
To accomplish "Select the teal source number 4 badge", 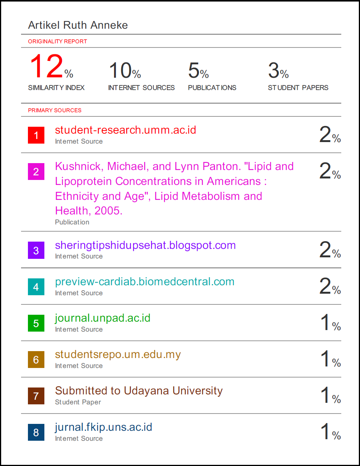I will tap(36, 287).
